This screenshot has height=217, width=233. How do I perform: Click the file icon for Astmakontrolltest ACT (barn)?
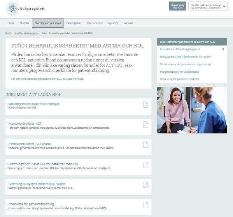[x=145, y=145]
